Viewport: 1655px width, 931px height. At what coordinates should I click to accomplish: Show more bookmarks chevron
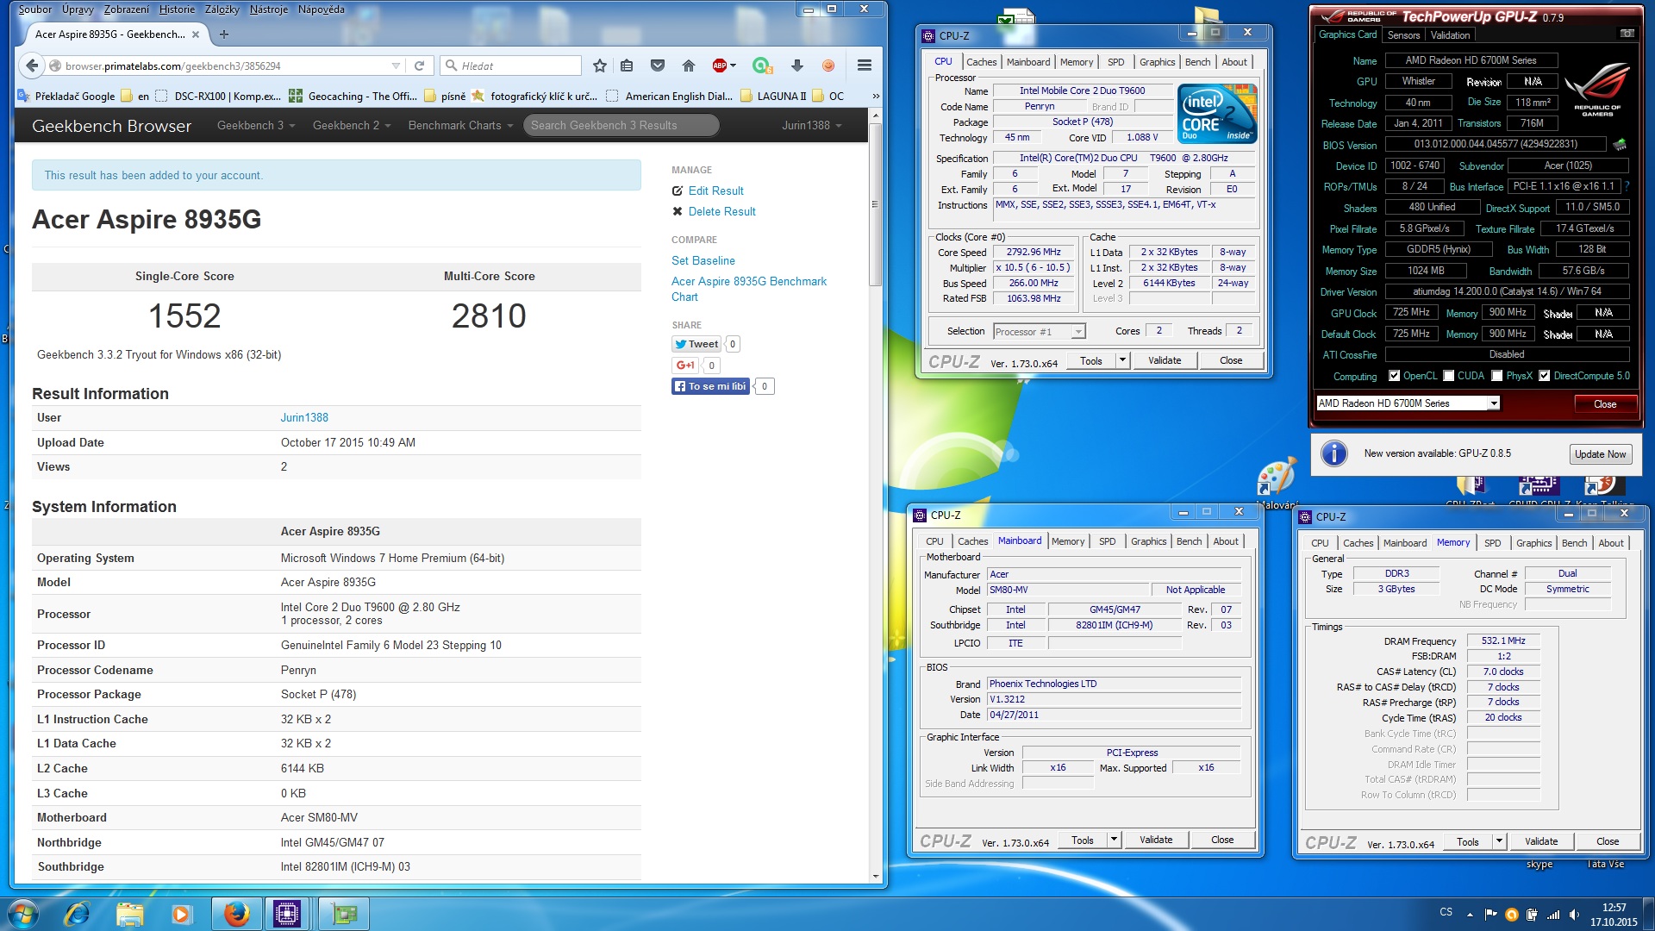point(876,96)
